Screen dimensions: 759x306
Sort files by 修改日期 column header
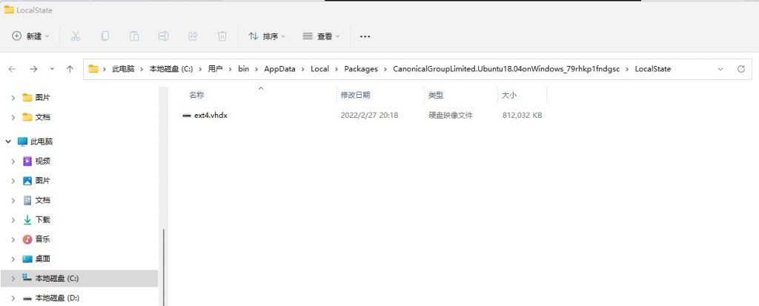355,95
